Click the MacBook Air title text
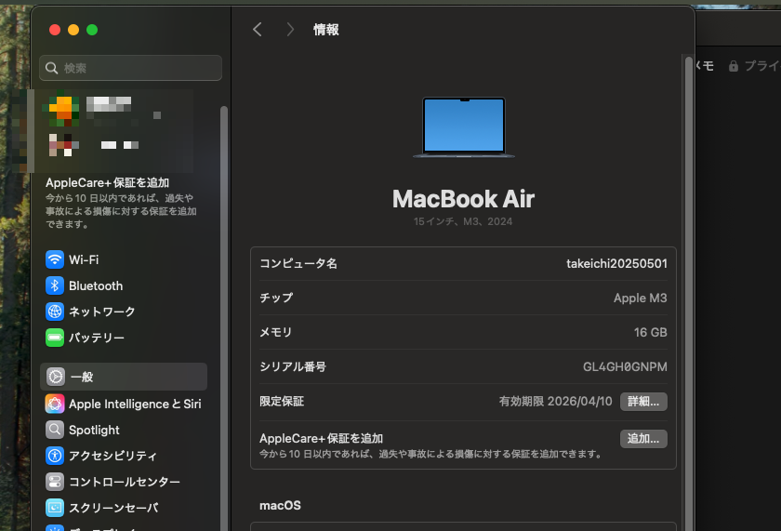 [463, 199]
